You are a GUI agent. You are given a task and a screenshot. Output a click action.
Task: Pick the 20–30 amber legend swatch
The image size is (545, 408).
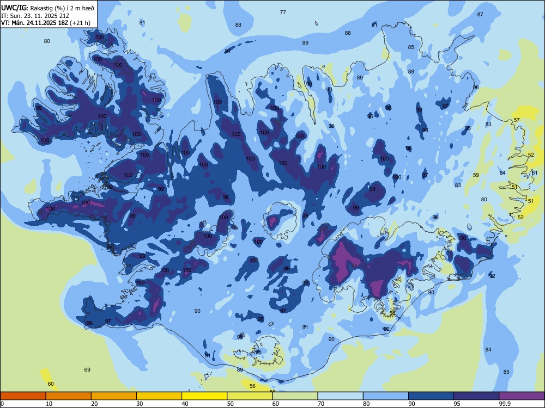click(114, 396)
